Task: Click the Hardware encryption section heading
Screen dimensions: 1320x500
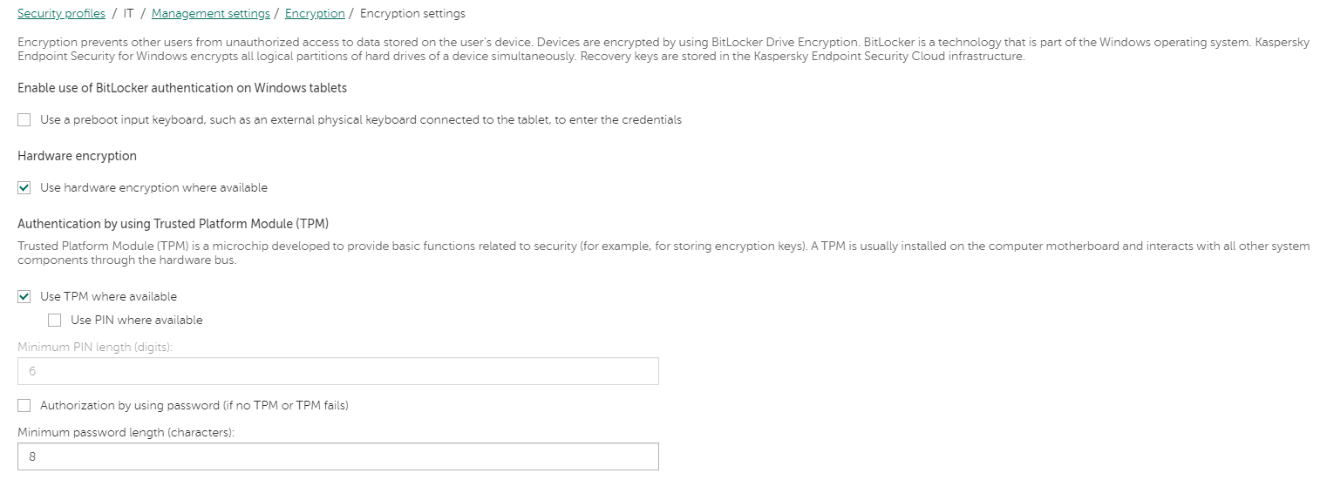Action: 77,156
